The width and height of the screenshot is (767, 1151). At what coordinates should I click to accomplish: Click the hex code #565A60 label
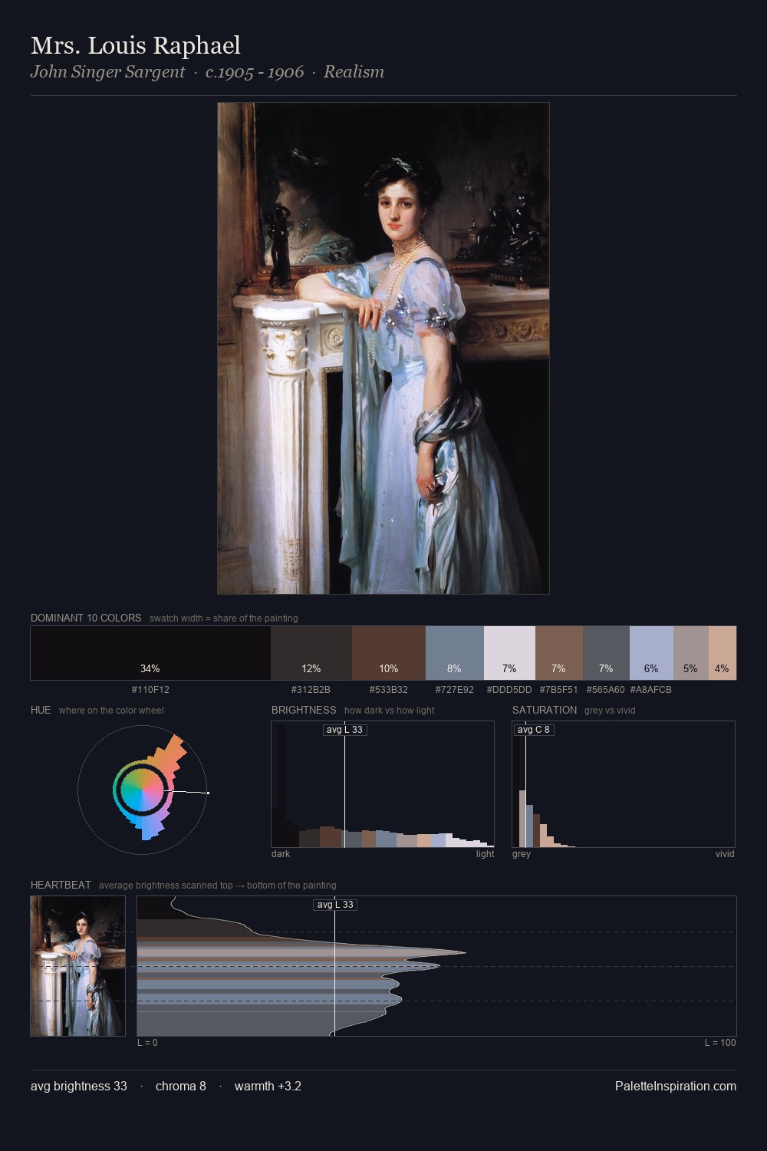605,689
